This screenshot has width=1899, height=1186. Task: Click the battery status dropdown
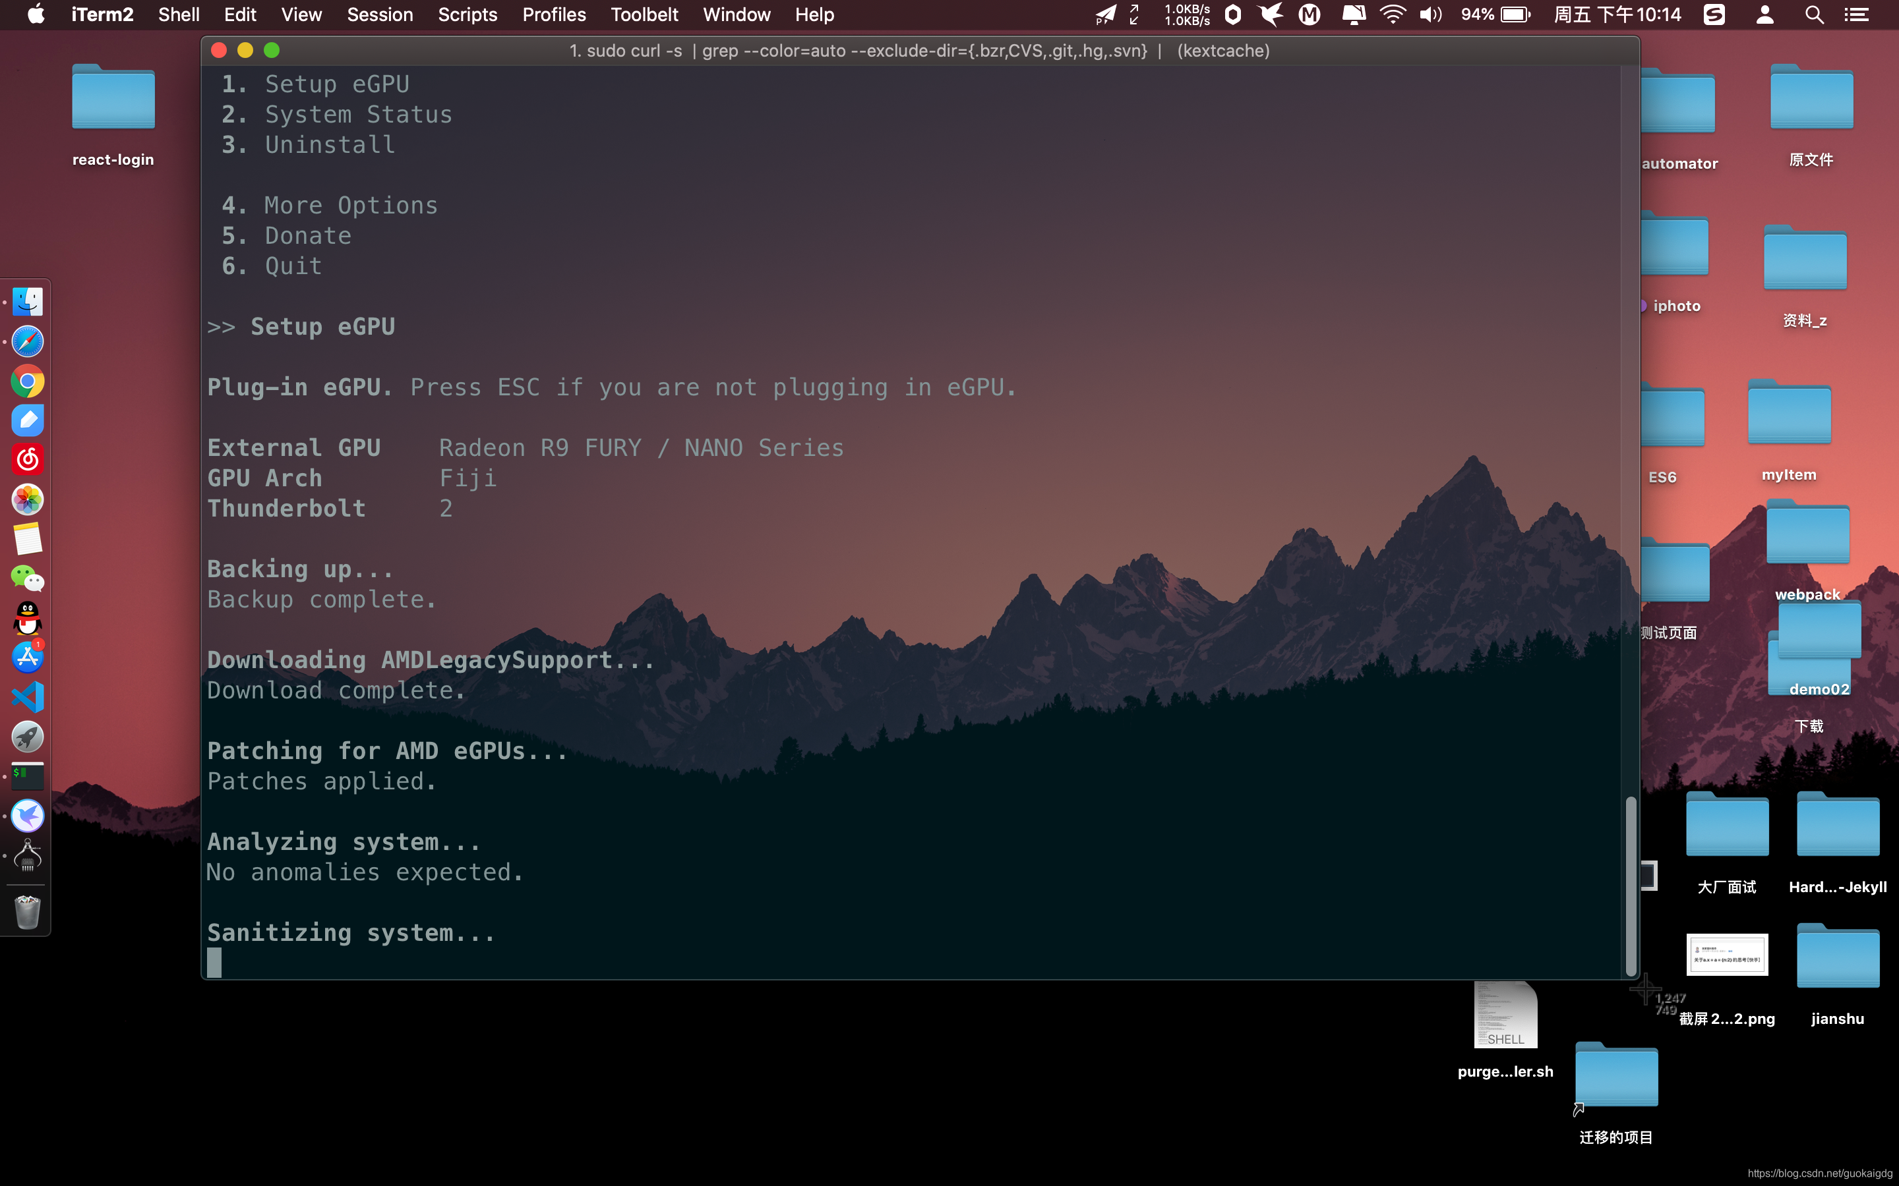tap(1515, 15)
